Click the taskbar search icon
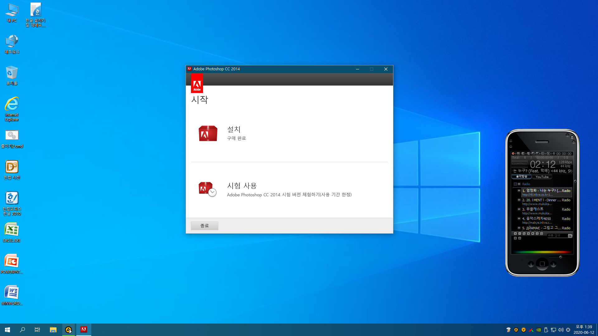598x336 pixels. point(22,330)
